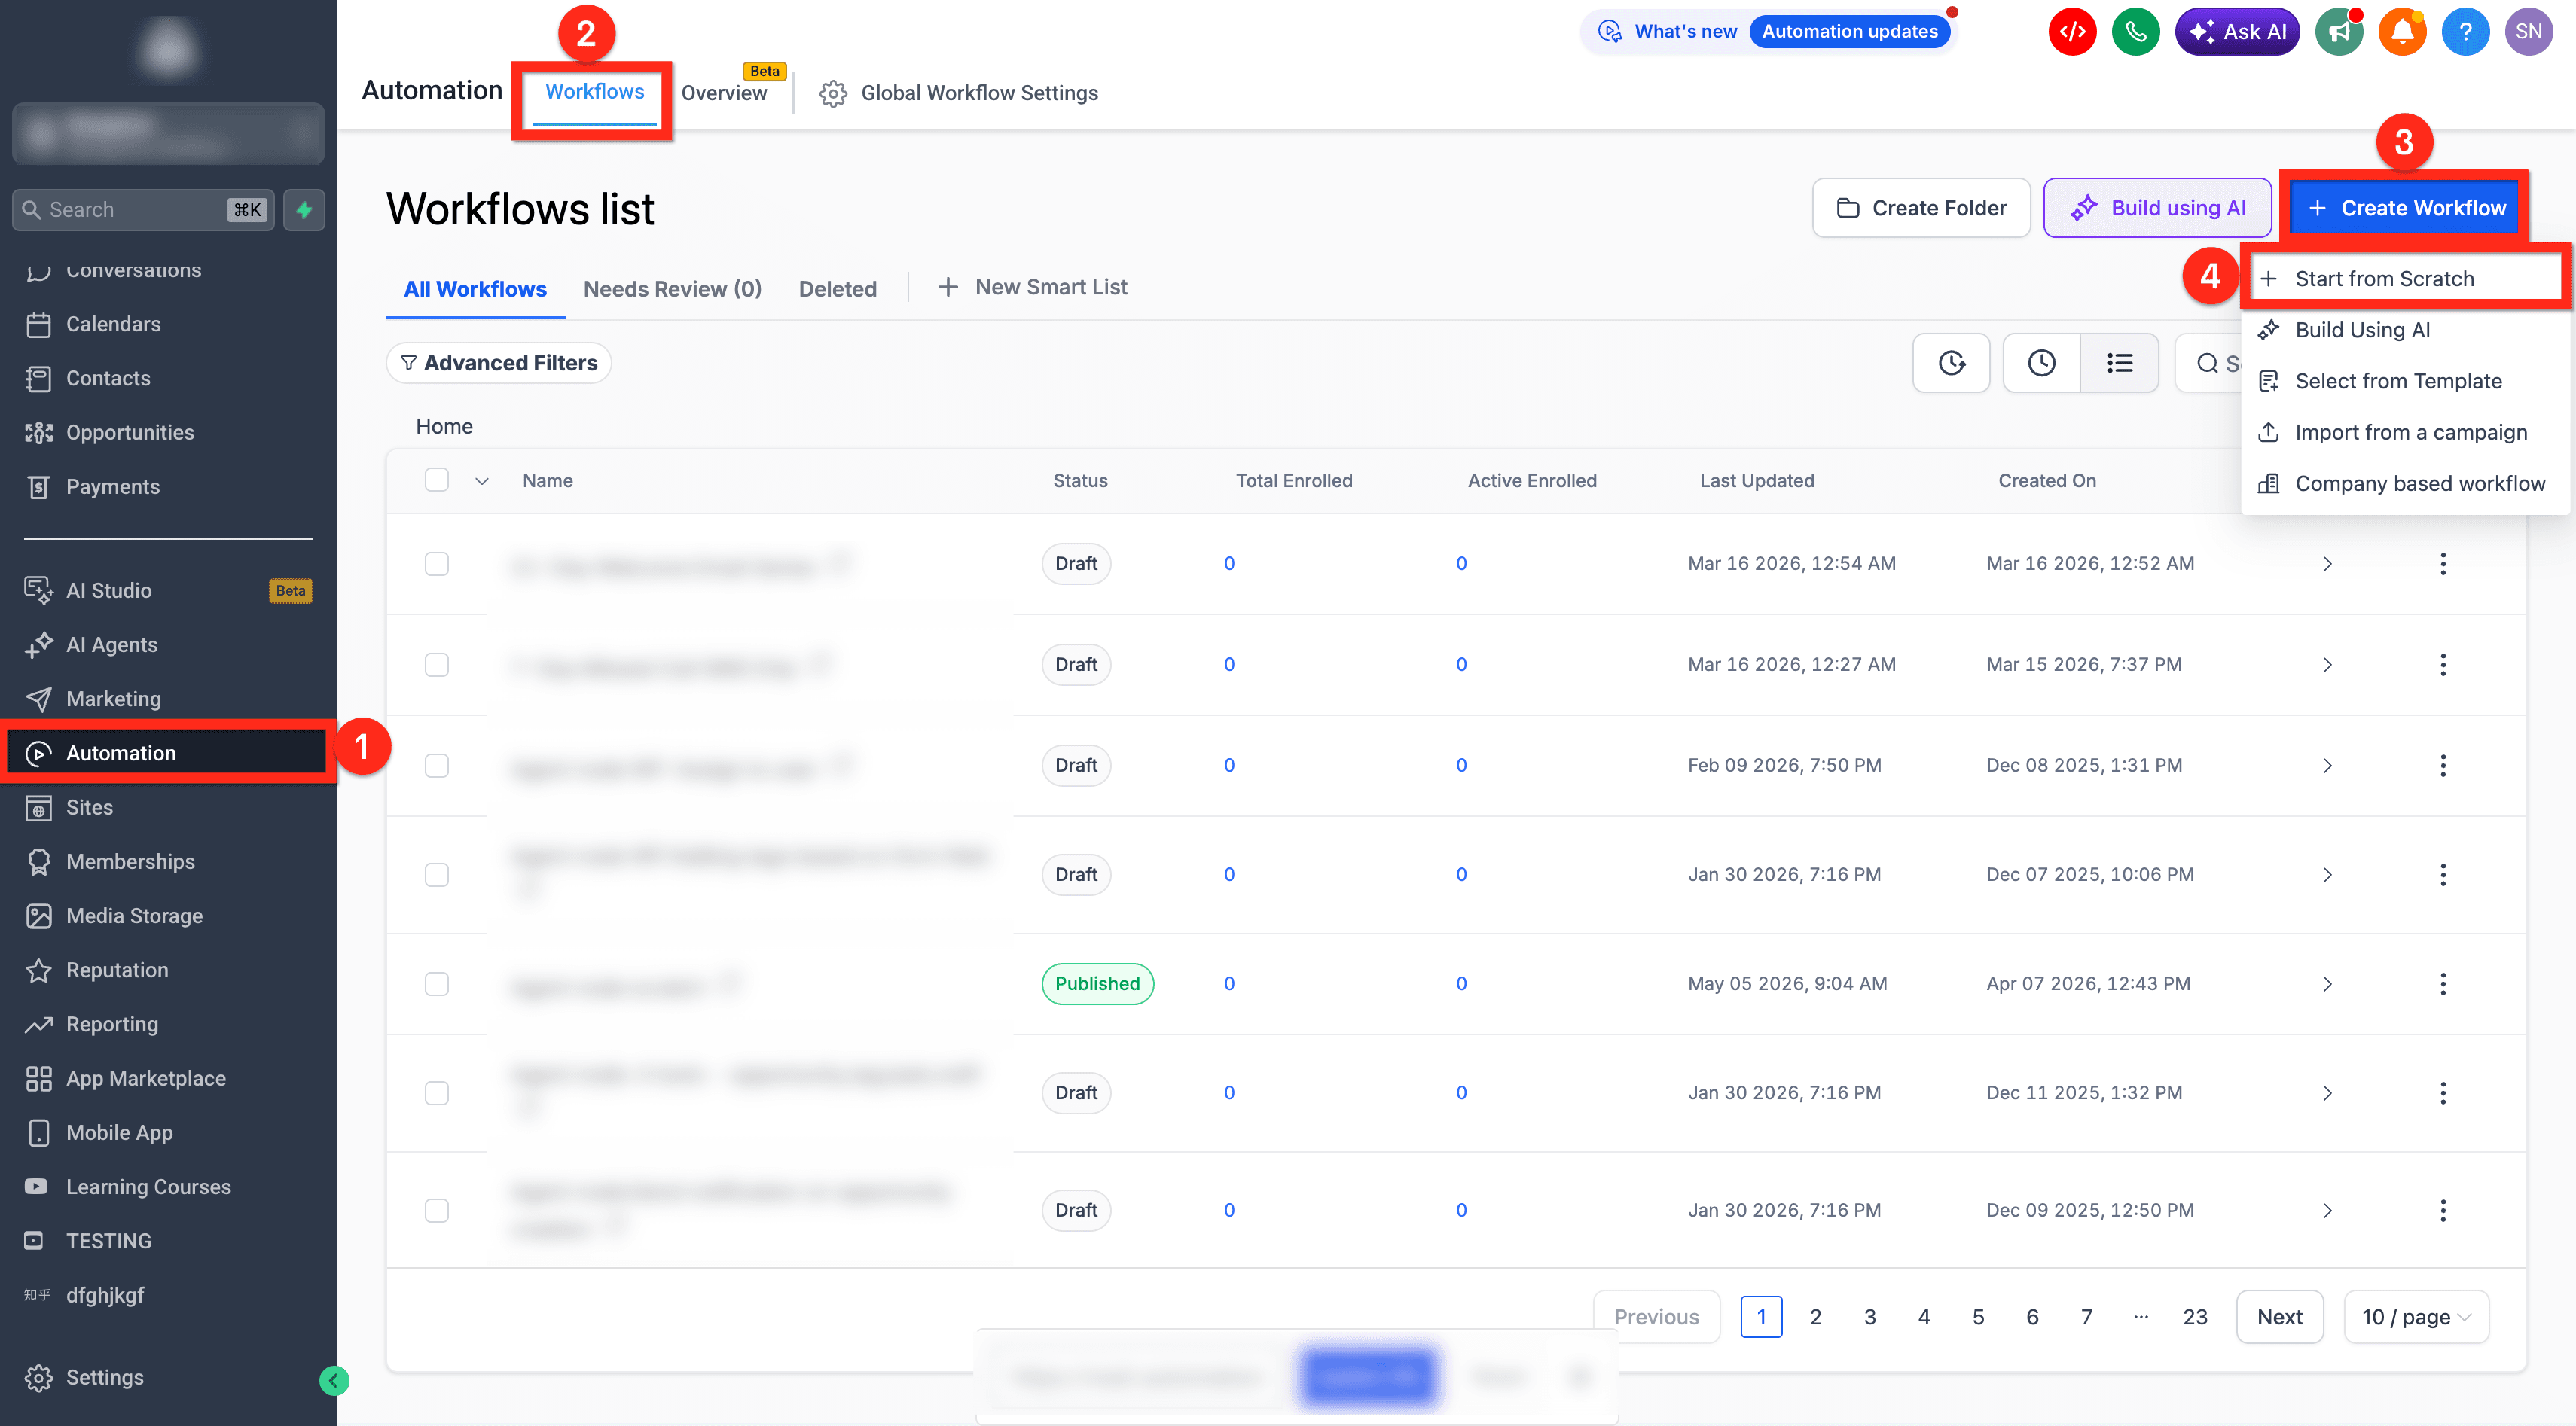
Task: Click the green lightning quick actions icon
Action: point(304,210)
